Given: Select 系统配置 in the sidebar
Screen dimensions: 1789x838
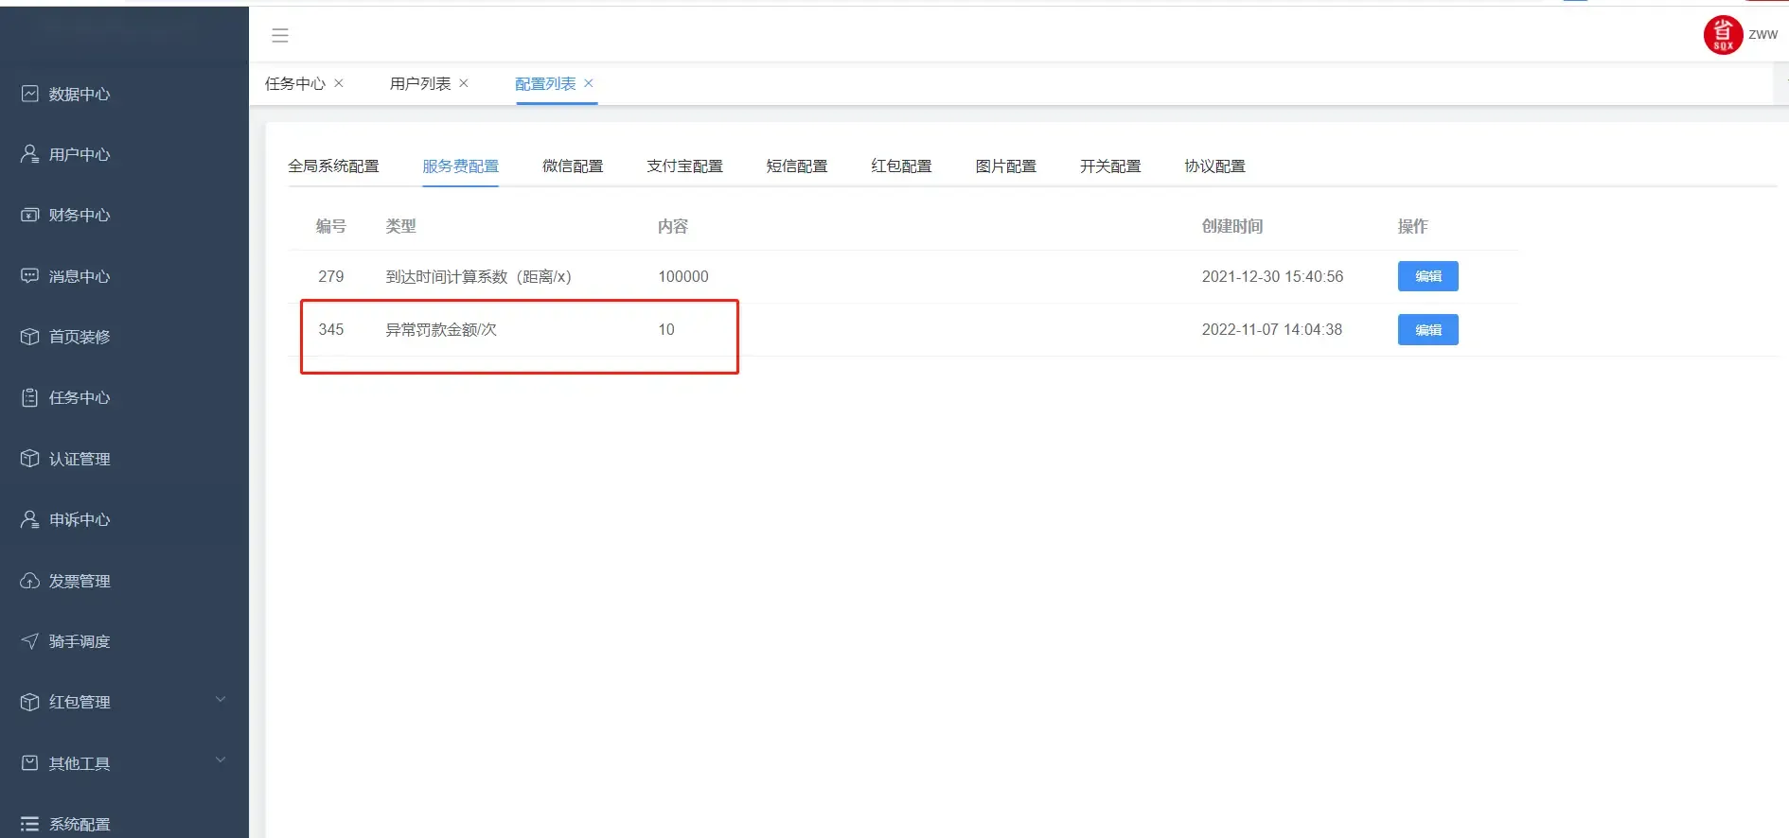Looking at the screenshot, I should click(80, 824).
